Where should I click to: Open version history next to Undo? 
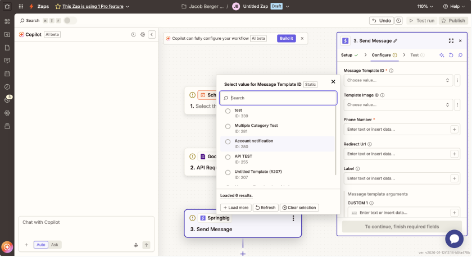pos(398,21)
